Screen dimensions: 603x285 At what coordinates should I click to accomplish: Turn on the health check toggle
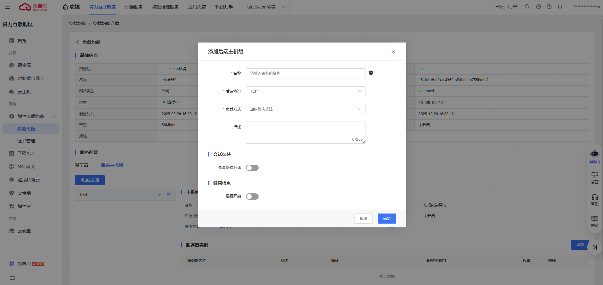click(252, 197)
